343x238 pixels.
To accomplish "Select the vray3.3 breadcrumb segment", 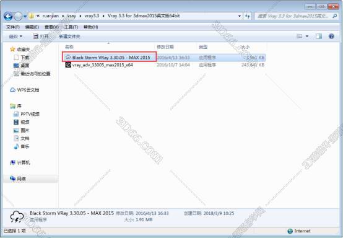I will [92, 16].
